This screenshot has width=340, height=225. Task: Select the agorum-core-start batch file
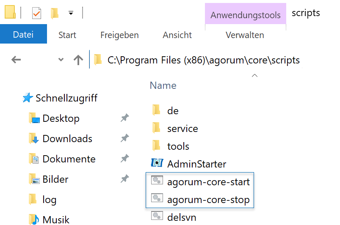[200, 182]
